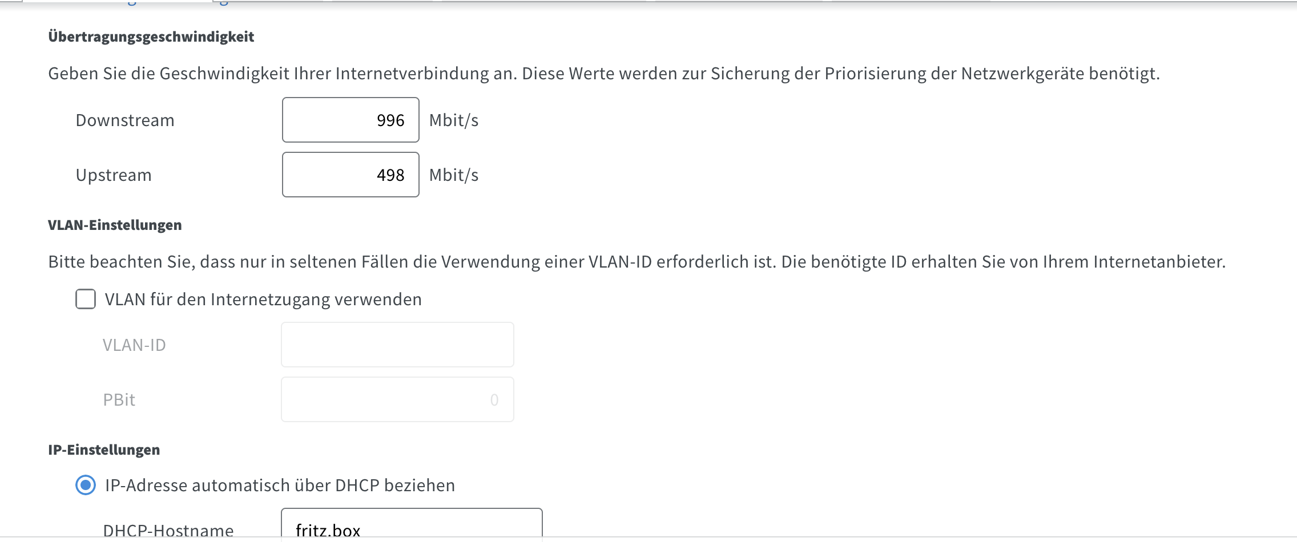Click 'IP-Adresse automatisch über DHCP beziehen' label
Image resolution: width=1297 pixels, height=542 pixels.
280,486
